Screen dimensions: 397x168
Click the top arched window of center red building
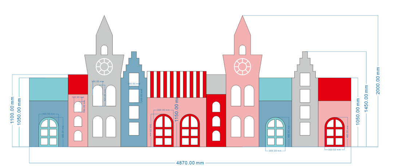tap(216, 107)
